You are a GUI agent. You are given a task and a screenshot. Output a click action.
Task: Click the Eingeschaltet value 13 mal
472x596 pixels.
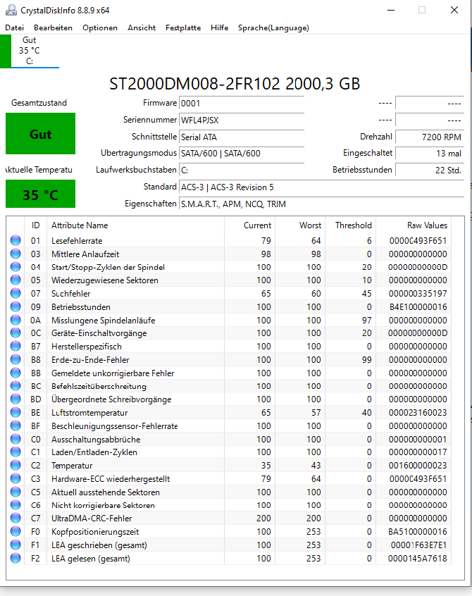click(x=430, y=153)
